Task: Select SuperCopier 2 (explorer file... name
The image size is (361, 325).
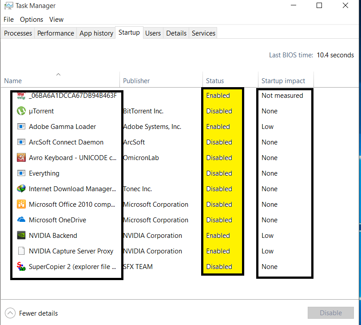Action: pos(72,267)
